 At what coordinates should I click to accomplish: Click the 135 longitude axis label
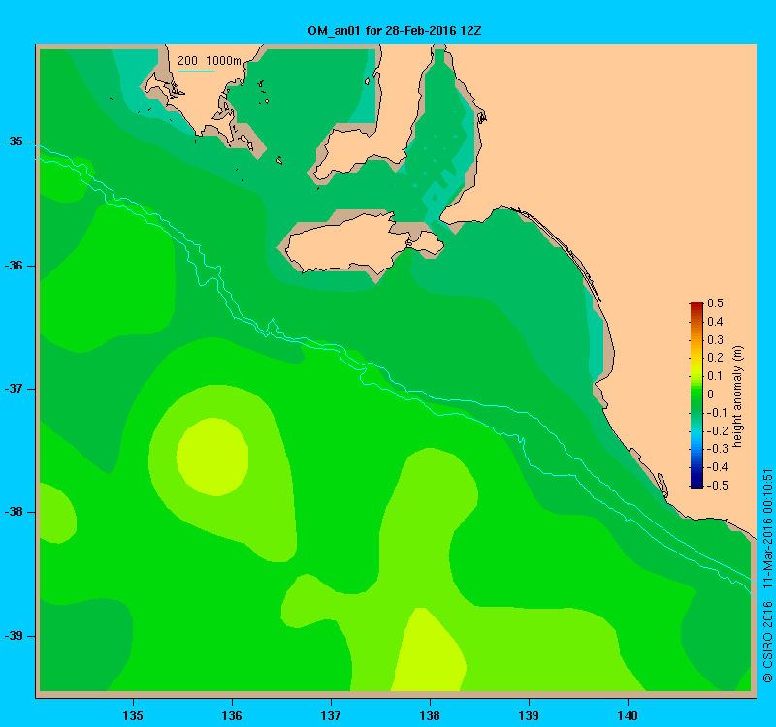[x=133, y=715]
